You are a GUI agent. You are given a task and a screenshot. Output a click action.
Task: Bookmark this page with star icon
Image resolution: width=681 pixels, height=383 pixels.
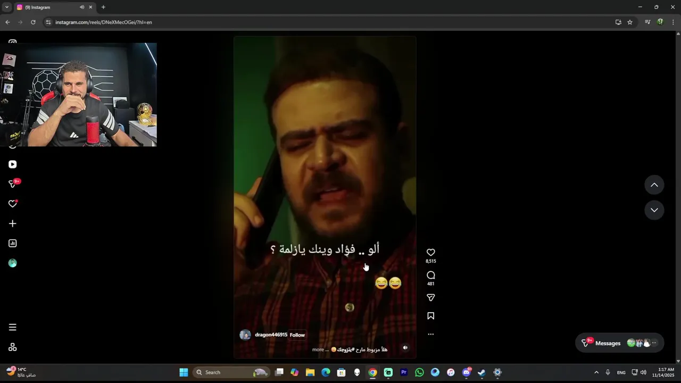point(630,22)
